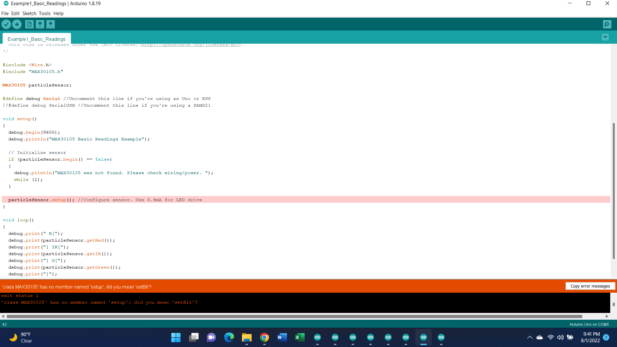Open the Windows Start menu
The width and height of the screenshot is (617, 347).
click(x=176, y=337)
